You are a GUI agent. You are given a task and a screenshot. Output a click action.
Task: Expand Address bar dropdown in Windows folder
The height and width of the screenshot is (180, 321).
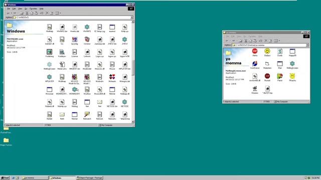click(131, 17)
